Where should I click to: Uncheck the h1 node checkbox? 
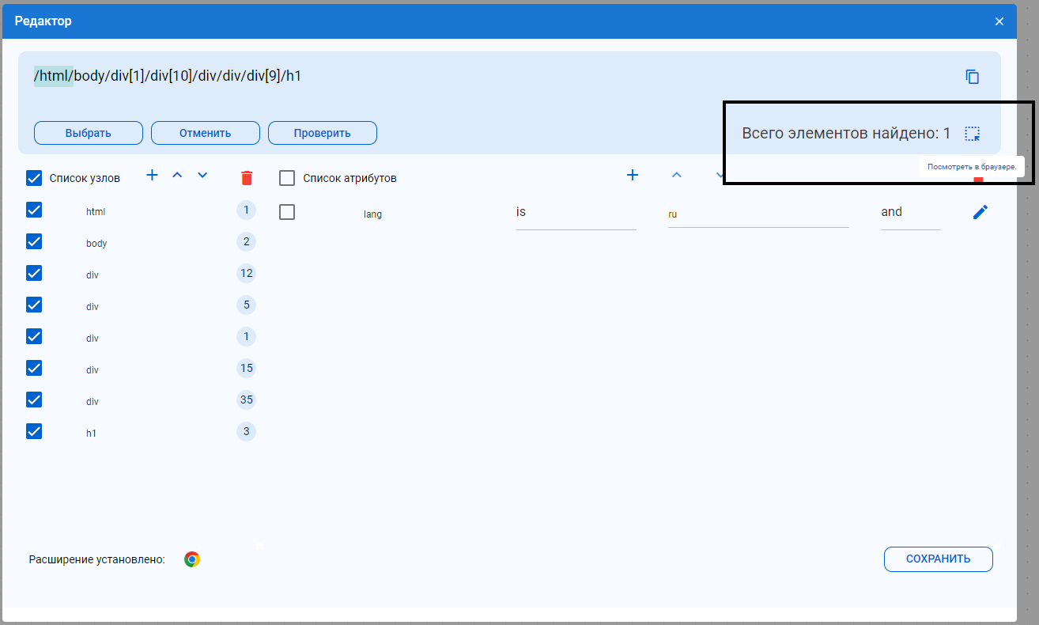(34, 431)
